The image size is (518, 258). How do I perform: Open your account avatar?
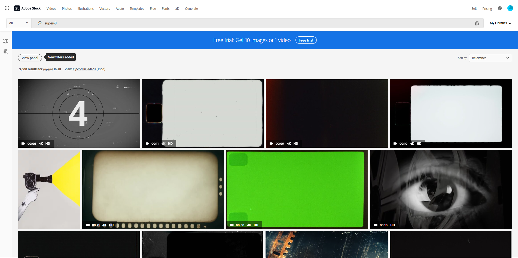[510, 8]
